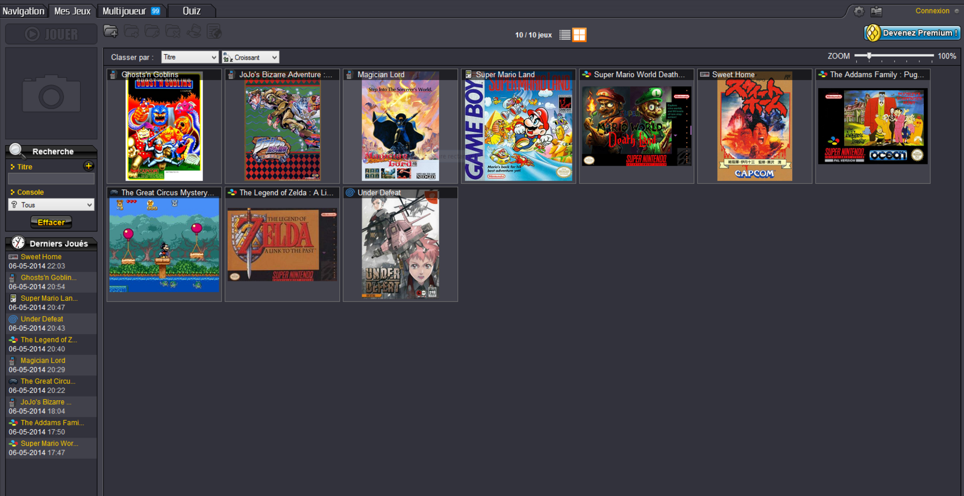Click the '10 / 10 jeux' counter text
The height and width of the screenshot is (496, 964).
pyautogui.click(x=533, y=35)
